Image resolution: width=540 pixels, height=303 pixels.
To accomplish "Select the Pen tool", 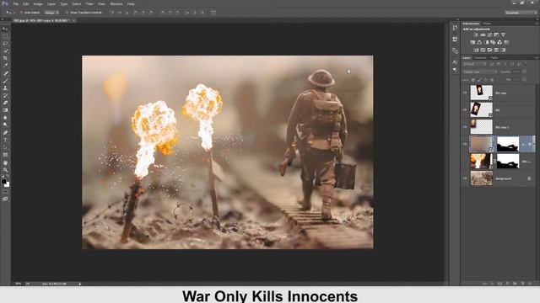I will point(5,133).
